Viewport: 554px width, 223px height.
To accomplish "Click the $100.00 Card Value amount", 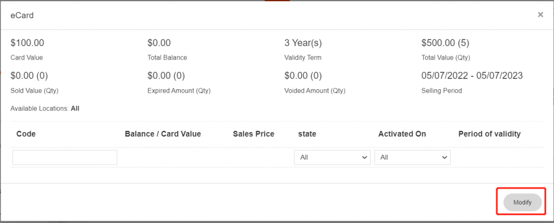I will pos(27,43).
